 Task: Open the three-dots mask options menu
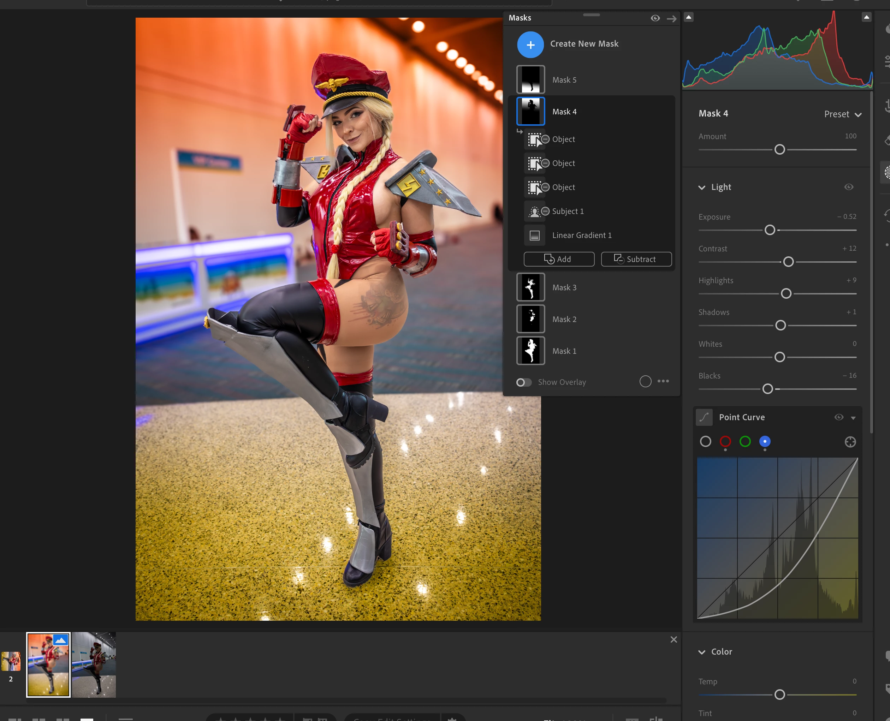(663, 381)
